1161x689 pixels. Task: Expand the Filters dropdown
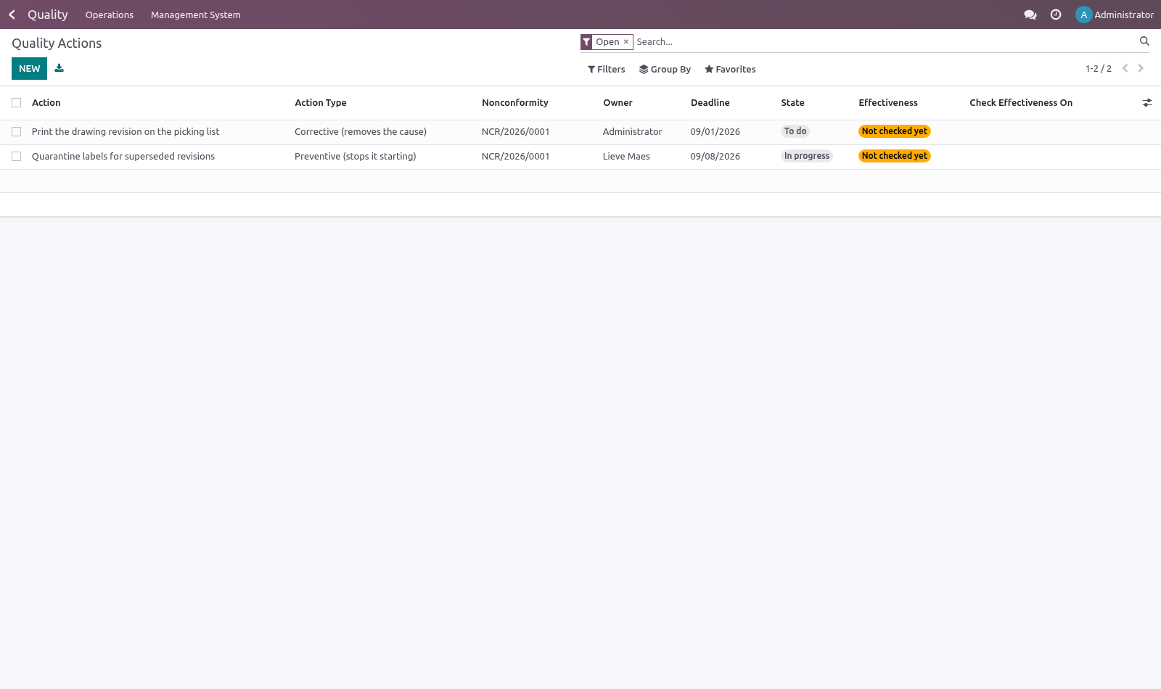point(606,70)
